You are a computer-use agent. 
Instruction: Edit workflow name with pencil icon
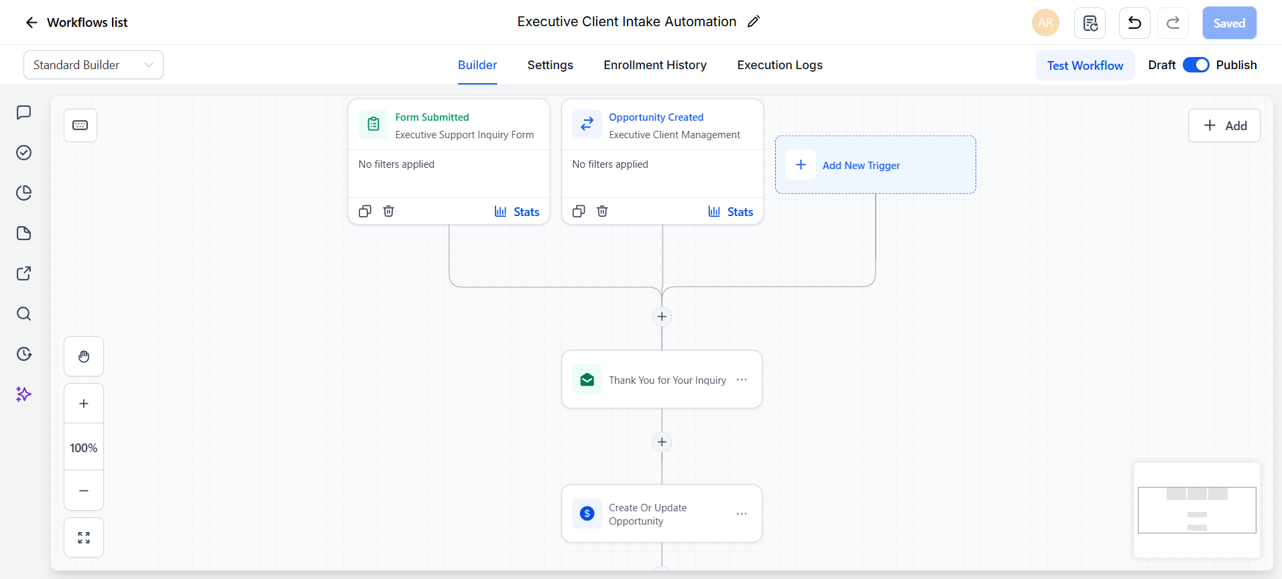click(754, 21)
